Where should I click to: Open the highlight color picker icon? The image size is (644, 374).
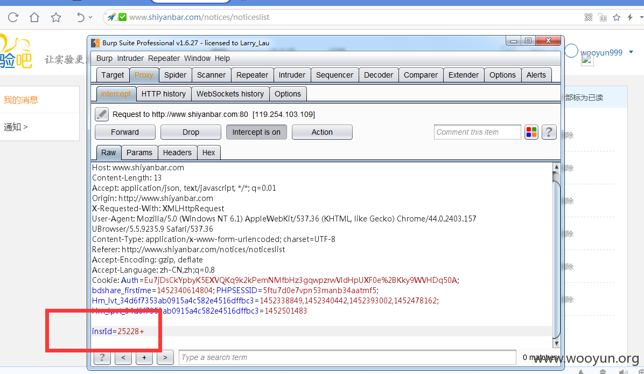[x=531, y=132]
